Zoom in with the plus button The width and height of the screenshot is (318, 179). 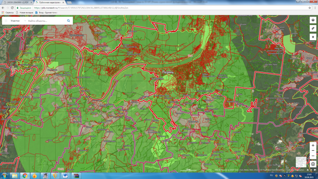(x=313, y=145)
